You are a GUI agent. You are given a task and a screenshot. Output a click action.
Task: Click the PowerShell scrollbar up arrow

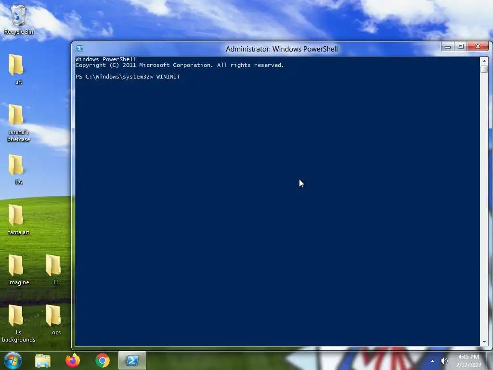coord(484,61)
